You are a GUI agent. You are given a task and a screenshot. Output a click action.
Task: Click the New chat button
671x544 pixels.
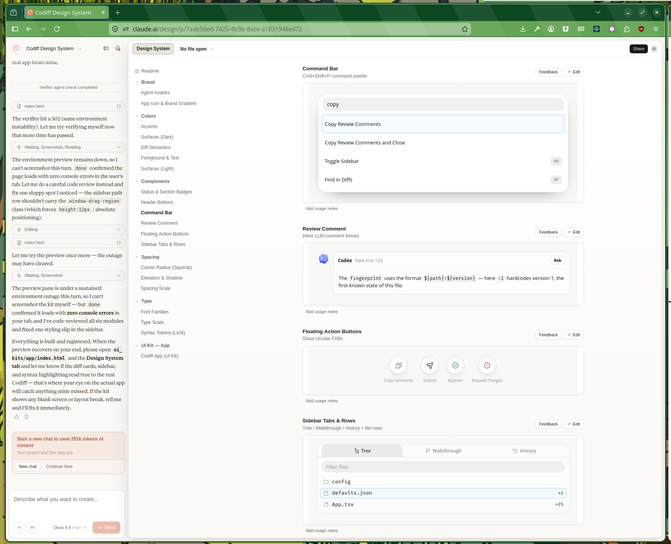(28, 466)
